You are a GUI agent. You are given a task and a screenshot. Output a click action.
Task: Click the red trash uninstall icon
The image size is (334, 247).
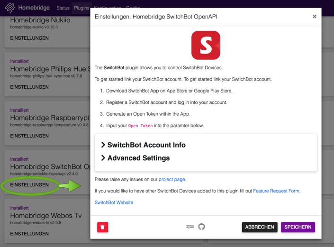pyautogui.click(x=103, y=227)
